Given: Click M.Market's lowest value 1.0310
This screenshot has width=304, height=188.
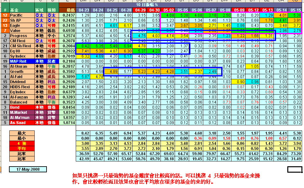Looking at the screenshot, I should point(67,112).
